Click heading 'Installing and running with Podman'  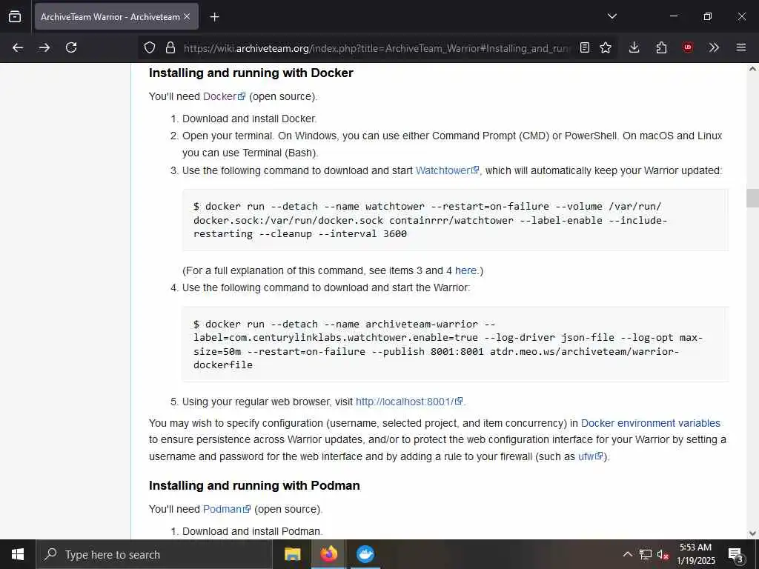point(254,486)
